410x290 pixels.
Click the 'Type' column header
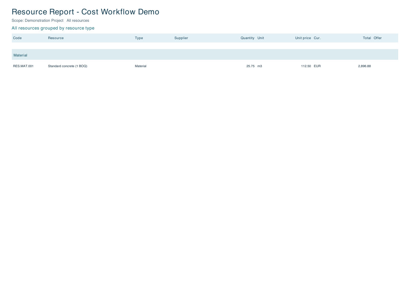coord(139,38)
